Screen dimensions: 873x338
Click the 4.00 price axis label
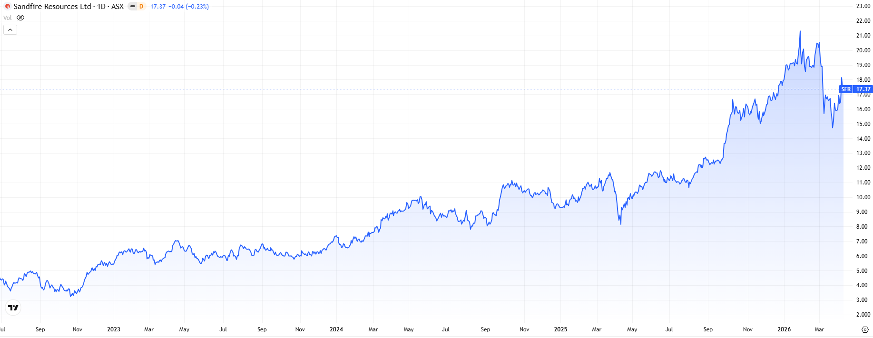[862, 285]
